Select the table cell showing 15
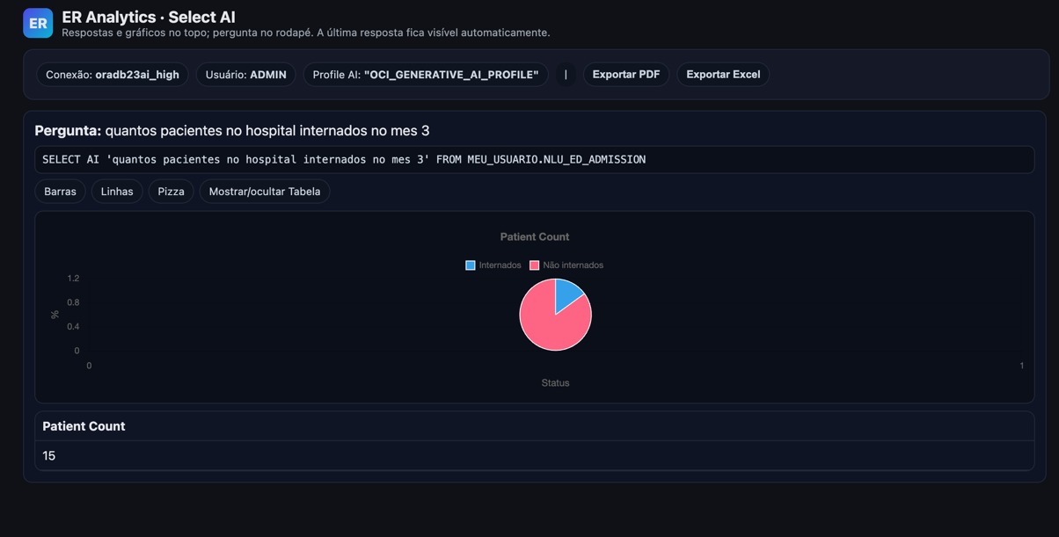 (x=49, y=456)
